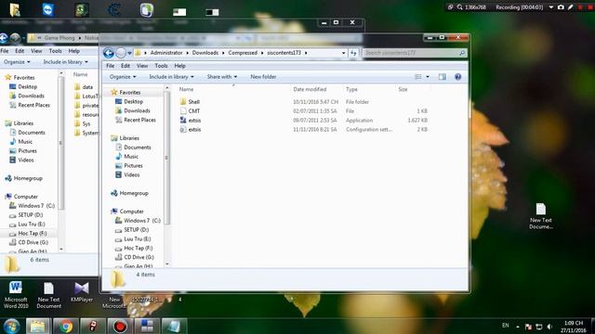595x334 pixels.
Task: Select the Shell folder icon
Action: [x=183, y=101]
